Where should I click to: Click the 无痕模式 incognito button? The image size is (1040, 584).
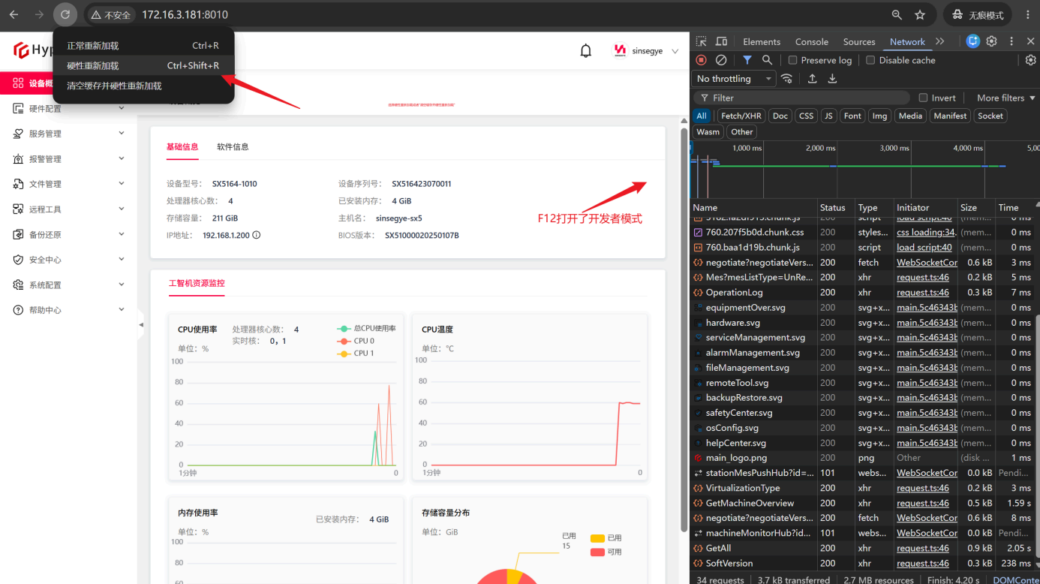[978, 14]
